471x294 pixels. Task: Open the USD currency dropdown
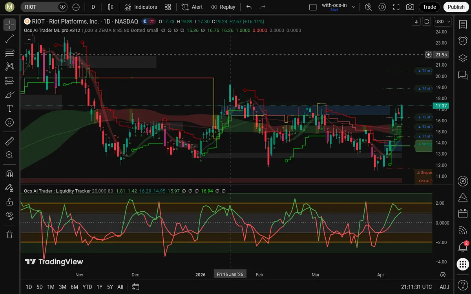tap(443, 22)
